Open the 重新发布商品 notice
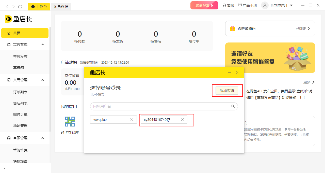The height and width of the screenshot is (173, 325). [276, 98]
